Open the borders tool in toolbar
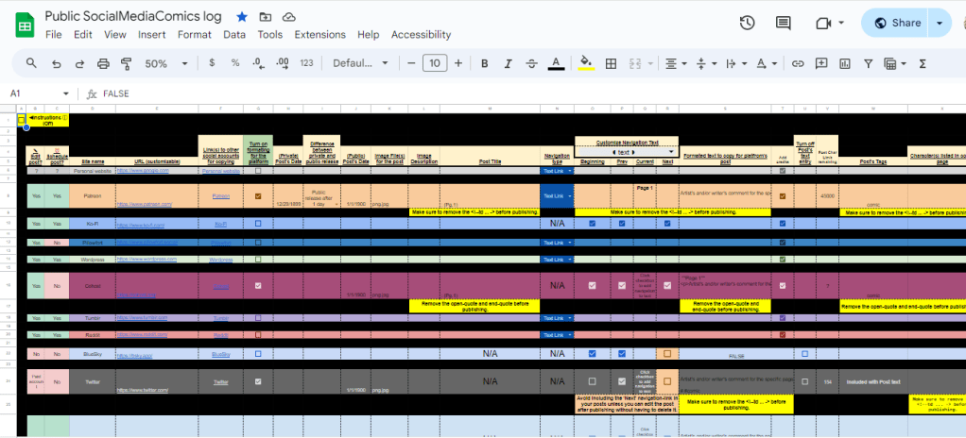Image resolution: width=966 pixels, height=438 pixels. pos(611,63)
